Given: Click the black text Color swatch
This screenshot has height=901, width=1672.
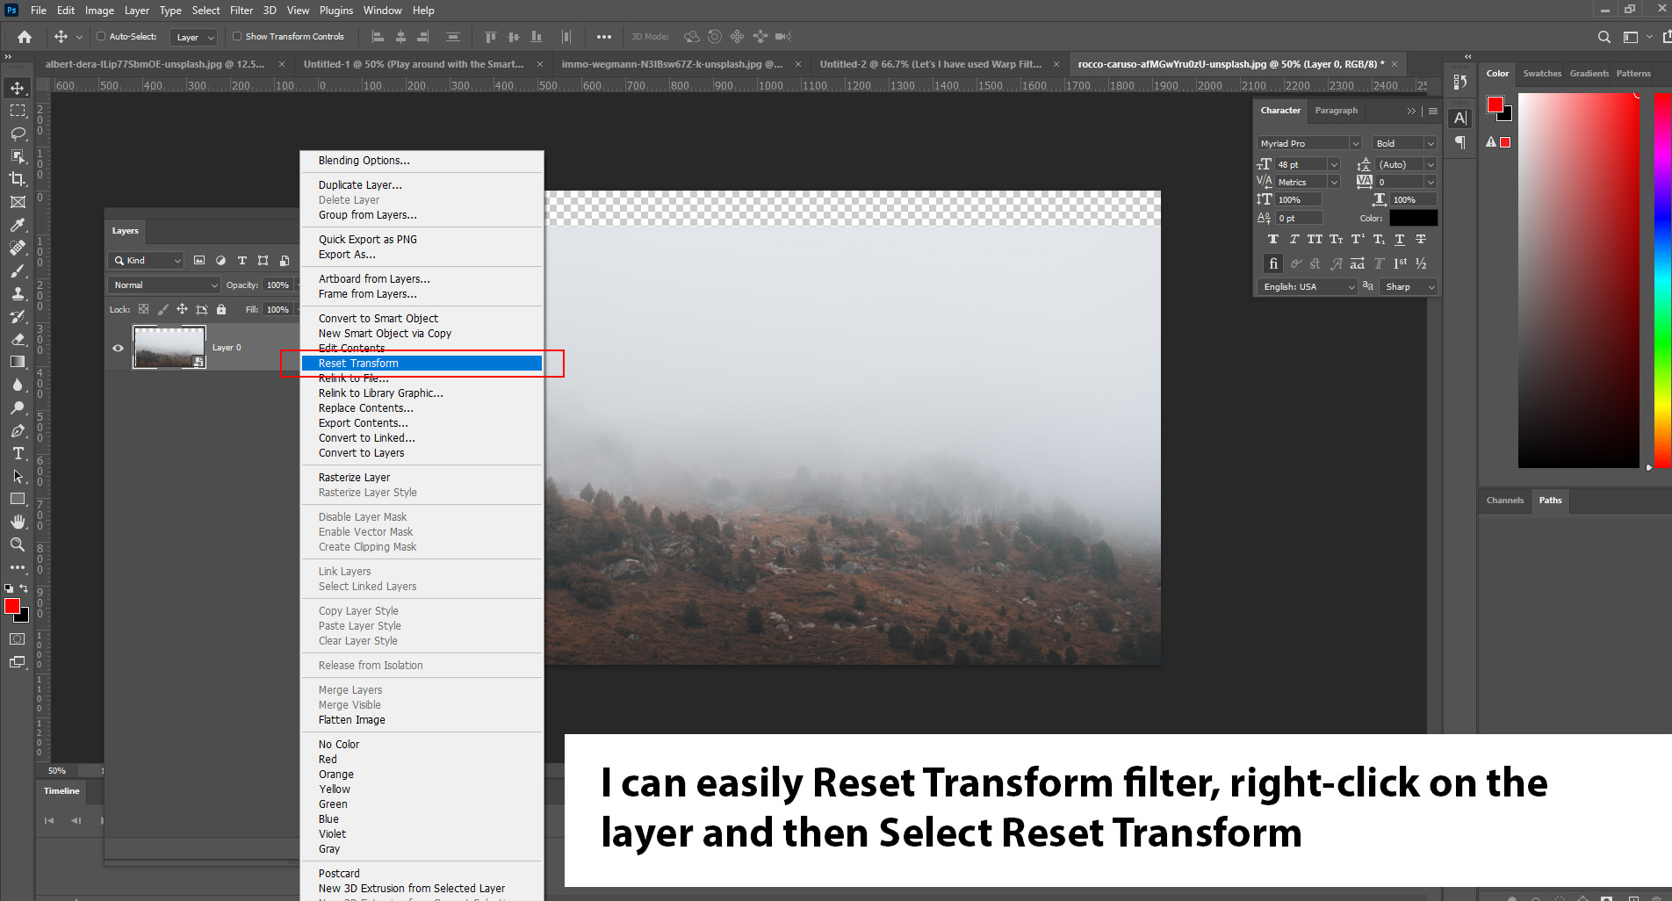Looking at the screenshot, I should click(x=1413, y=218).
